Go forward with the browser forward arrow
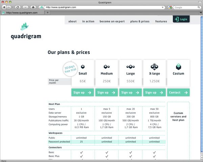The image size is (203, 162). point(9,7)
